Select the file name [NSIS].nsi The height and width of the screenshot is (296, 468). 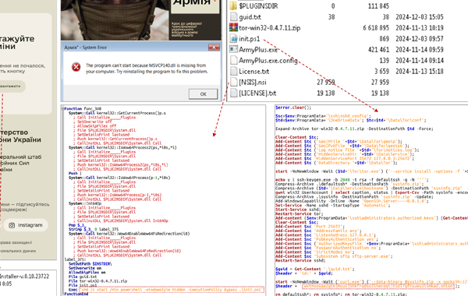pyautogui.click(x=253, y=83)
